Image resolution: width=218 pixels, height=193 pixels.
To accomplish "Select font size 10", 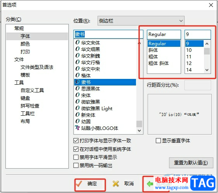I will pyautogui.click(x=189, y=50).
